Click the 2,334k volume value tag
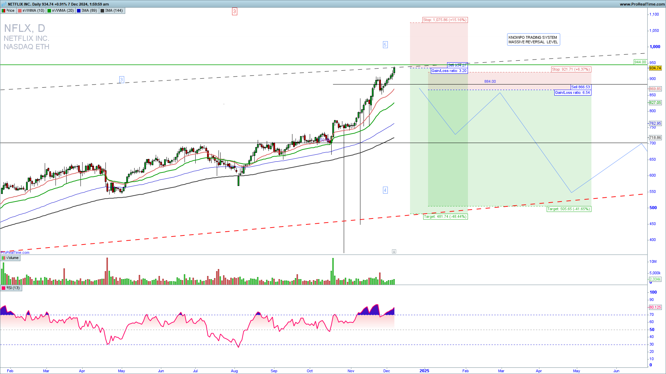Screen dimensions: 666x374 coord(655,279)
